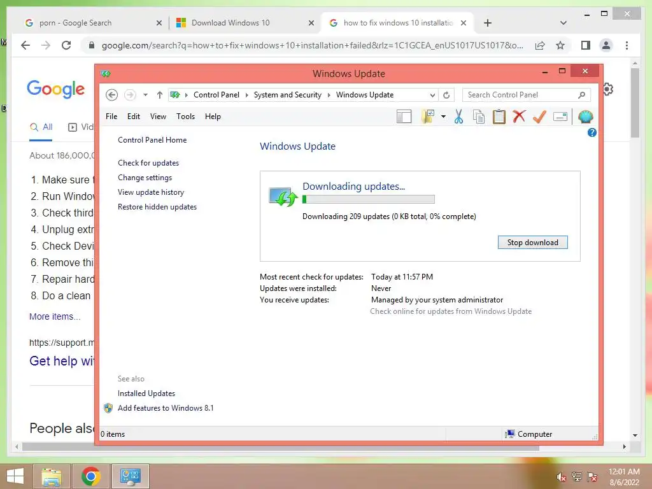Click More items link in Google results

(55, 316)
